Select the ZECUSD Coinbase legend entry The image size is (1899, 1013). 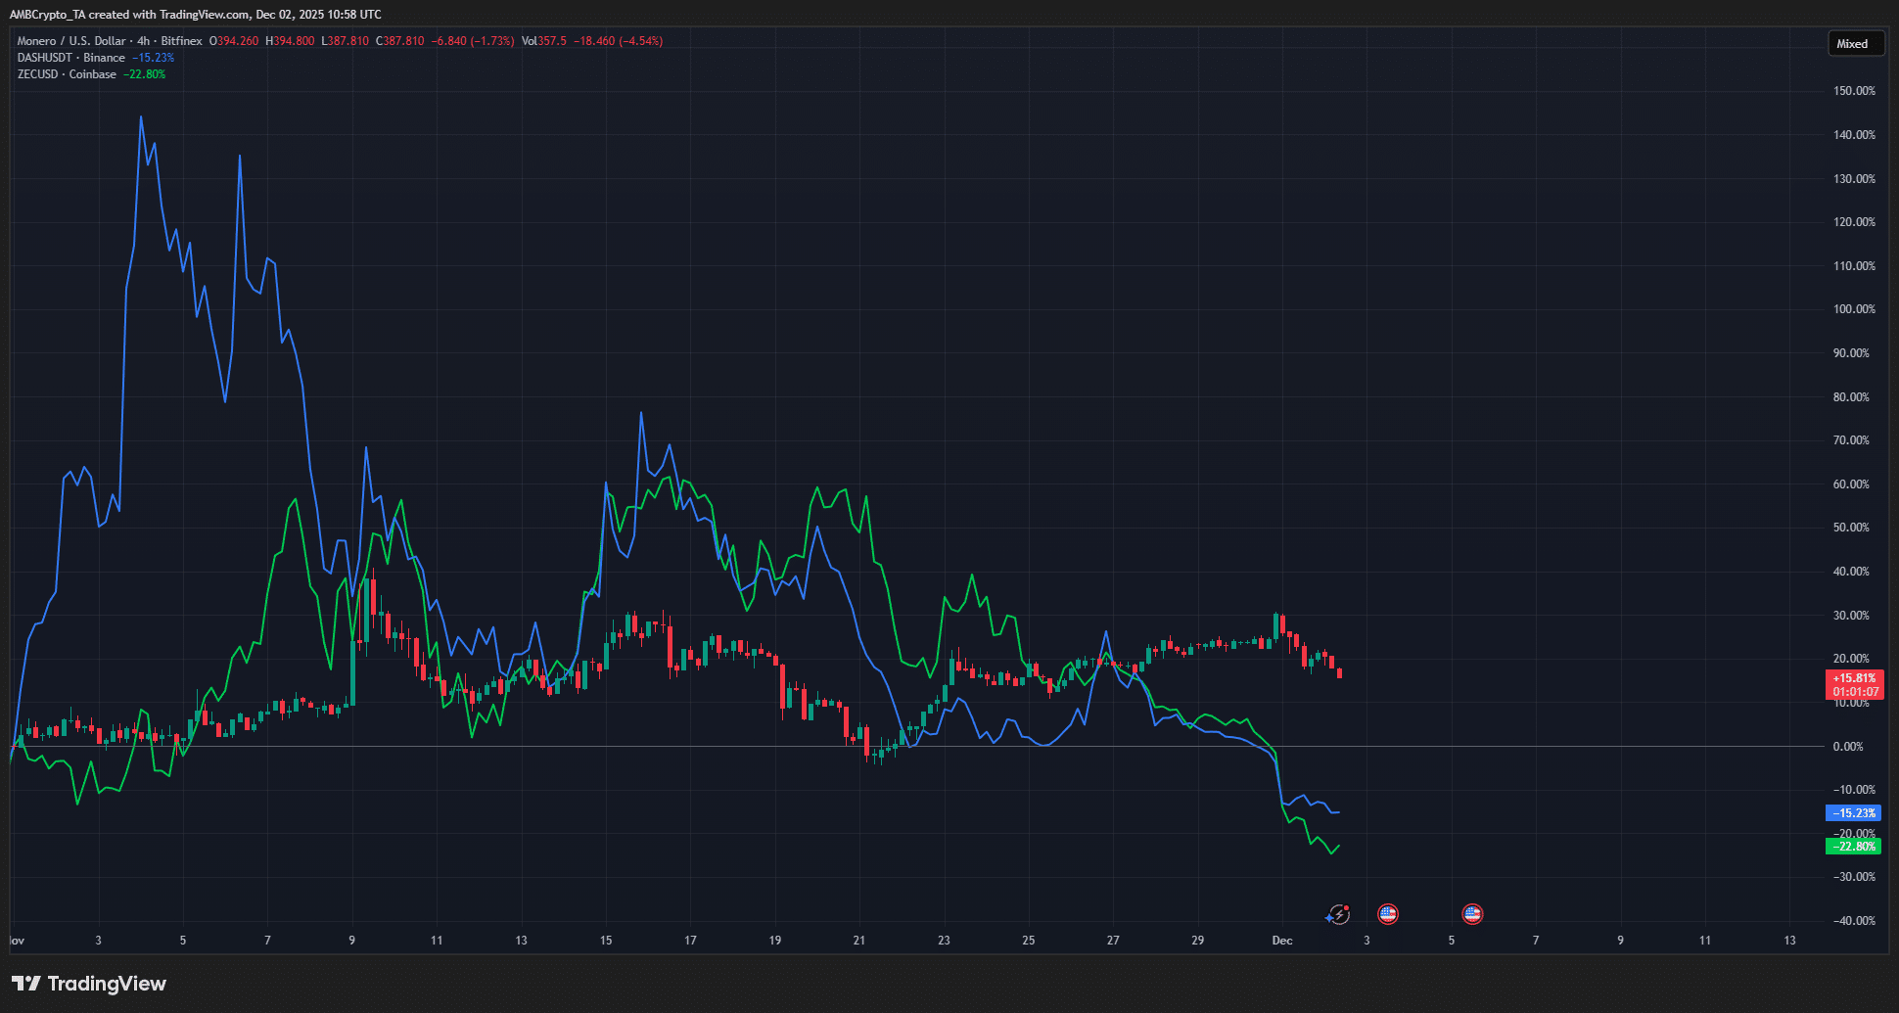click(67, 74)
